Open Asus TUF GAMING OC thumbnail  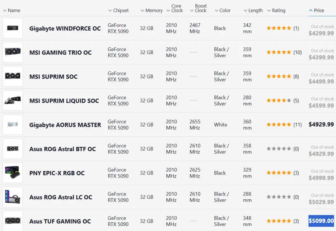tap(13, 221)
